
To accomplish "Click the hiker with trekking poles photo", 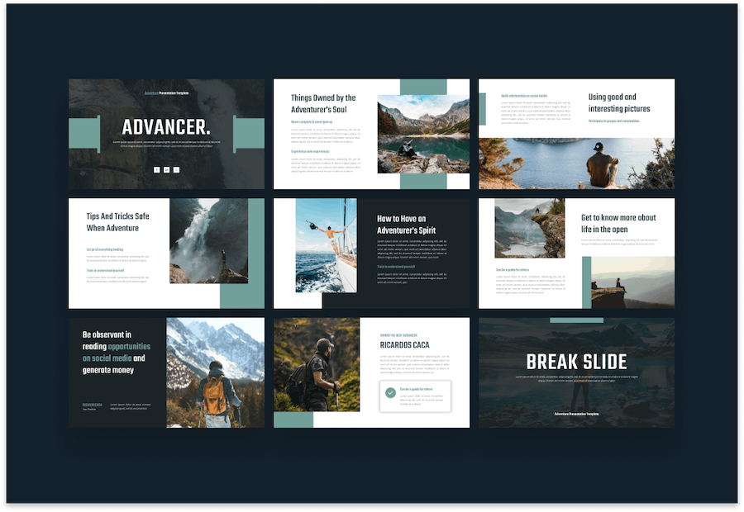I will click(317, 364).
